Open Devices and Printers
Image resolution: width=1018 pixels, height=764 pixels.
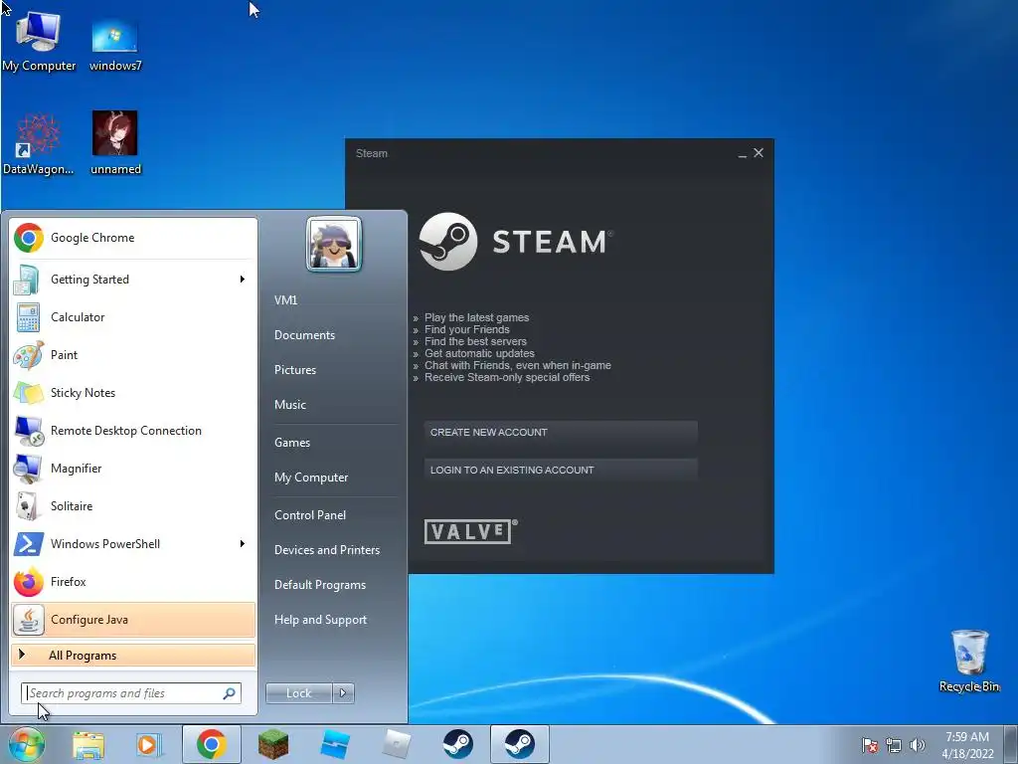click(327, 549)
